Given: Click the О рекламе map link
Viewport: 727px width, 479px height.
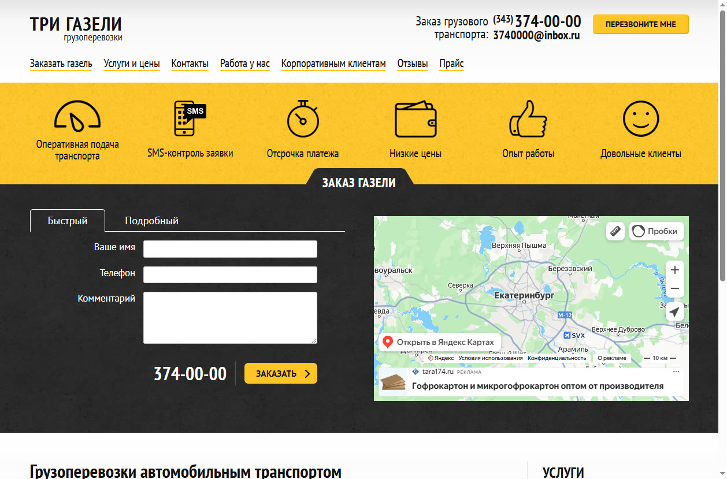Looking at the screenshot, I should pyautogui.click(x=611, y=358).
